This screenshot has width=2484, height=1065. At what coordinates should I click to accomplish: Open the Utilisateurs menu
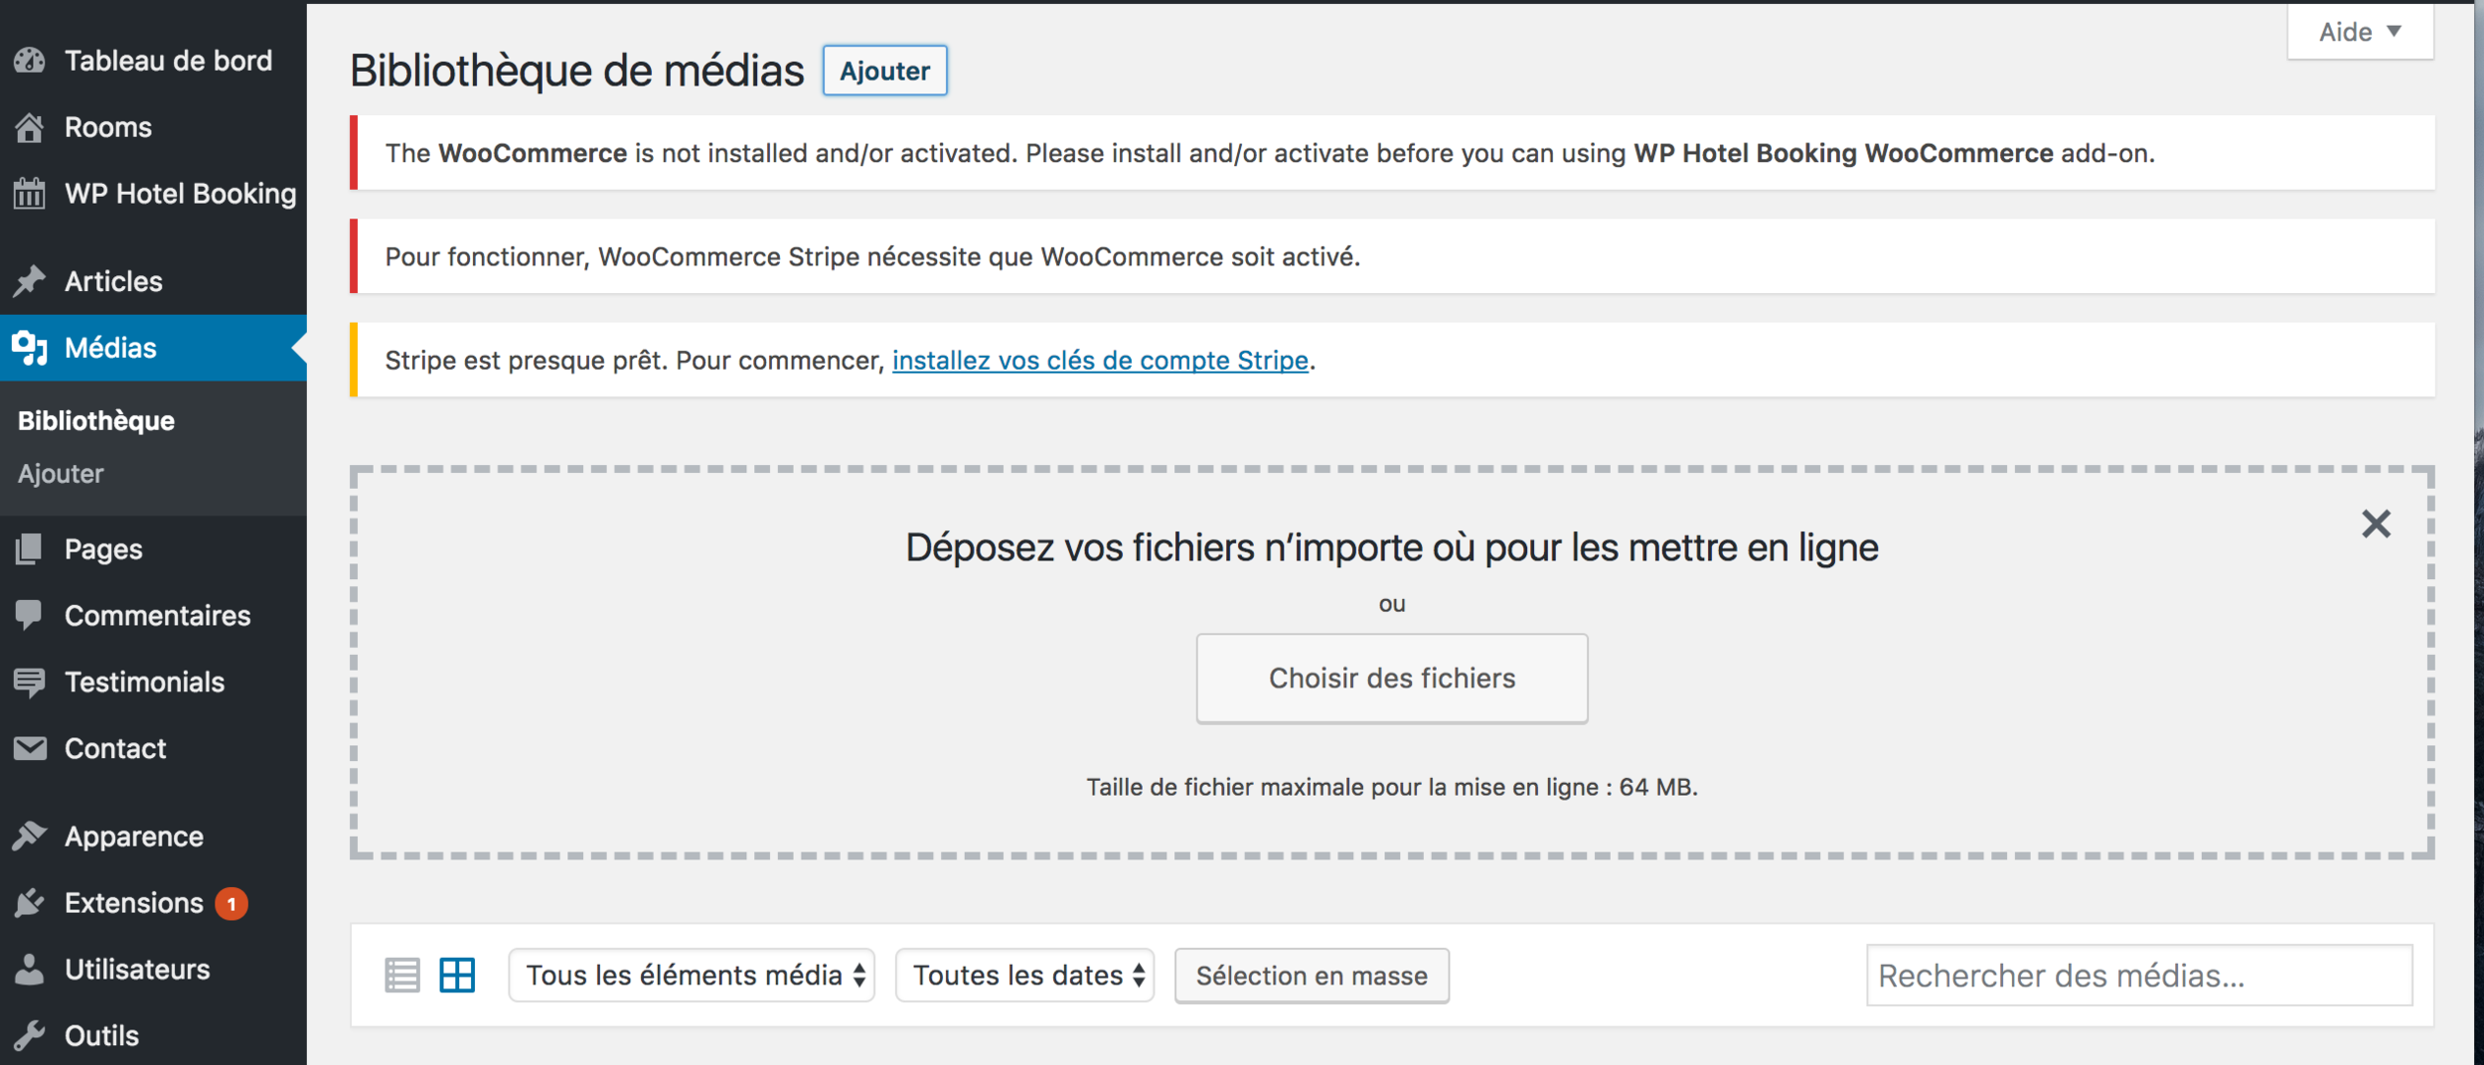coord(153,969)
